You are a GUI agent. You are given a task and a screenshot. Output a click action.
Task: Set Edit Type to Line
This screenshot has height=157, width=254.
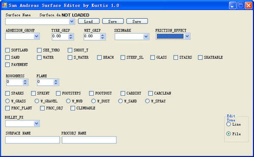tap(229, 124)
